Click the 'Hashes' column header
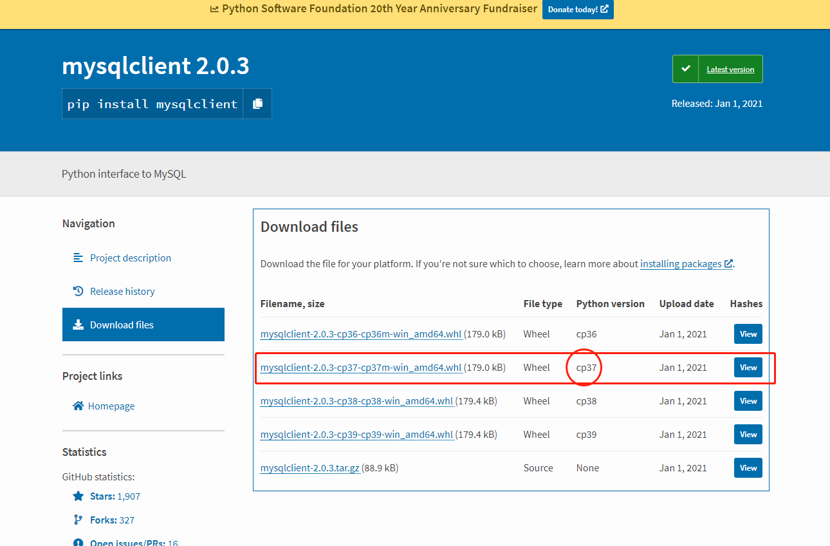830x546 pixels. point(746,303)
